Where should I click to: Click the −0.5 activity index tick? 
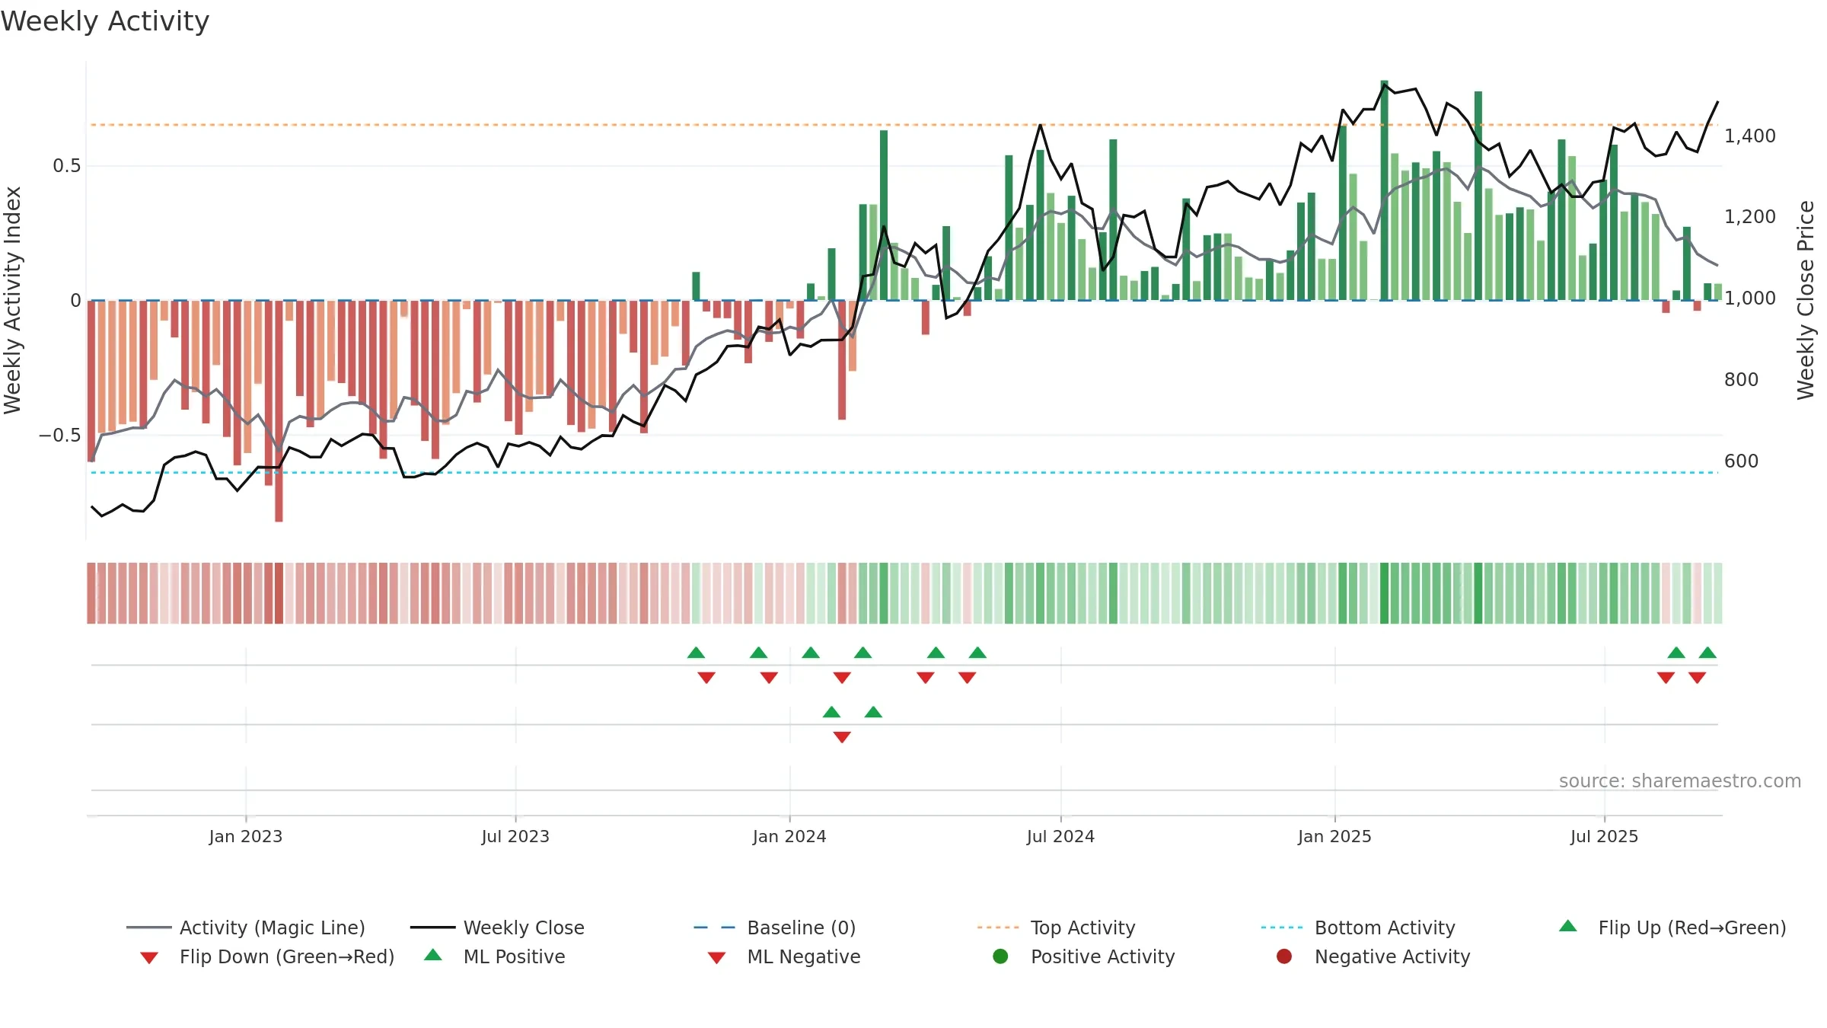click(59, 436)
